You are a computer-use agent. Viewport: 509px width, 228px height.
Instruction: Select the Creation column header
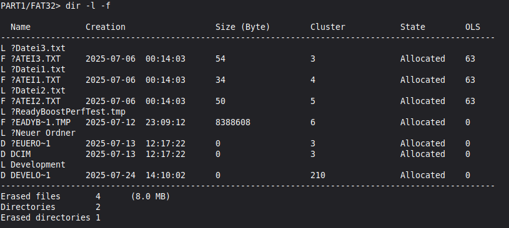[106, 27]
